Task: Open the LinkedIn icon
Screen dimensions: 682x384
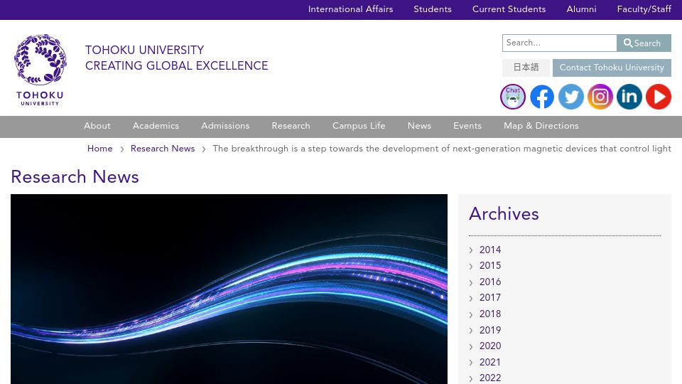Action: [x=629, y=97]
